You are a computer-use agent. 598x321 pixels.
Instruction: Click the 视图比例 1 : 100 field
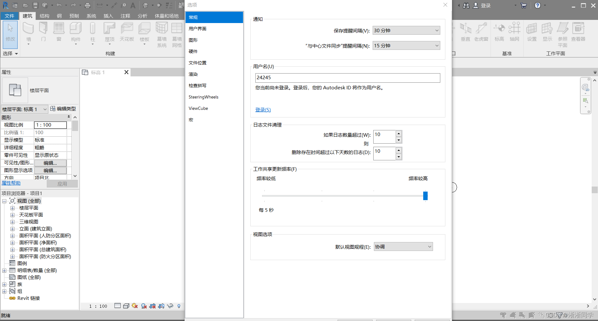[50, 125]
